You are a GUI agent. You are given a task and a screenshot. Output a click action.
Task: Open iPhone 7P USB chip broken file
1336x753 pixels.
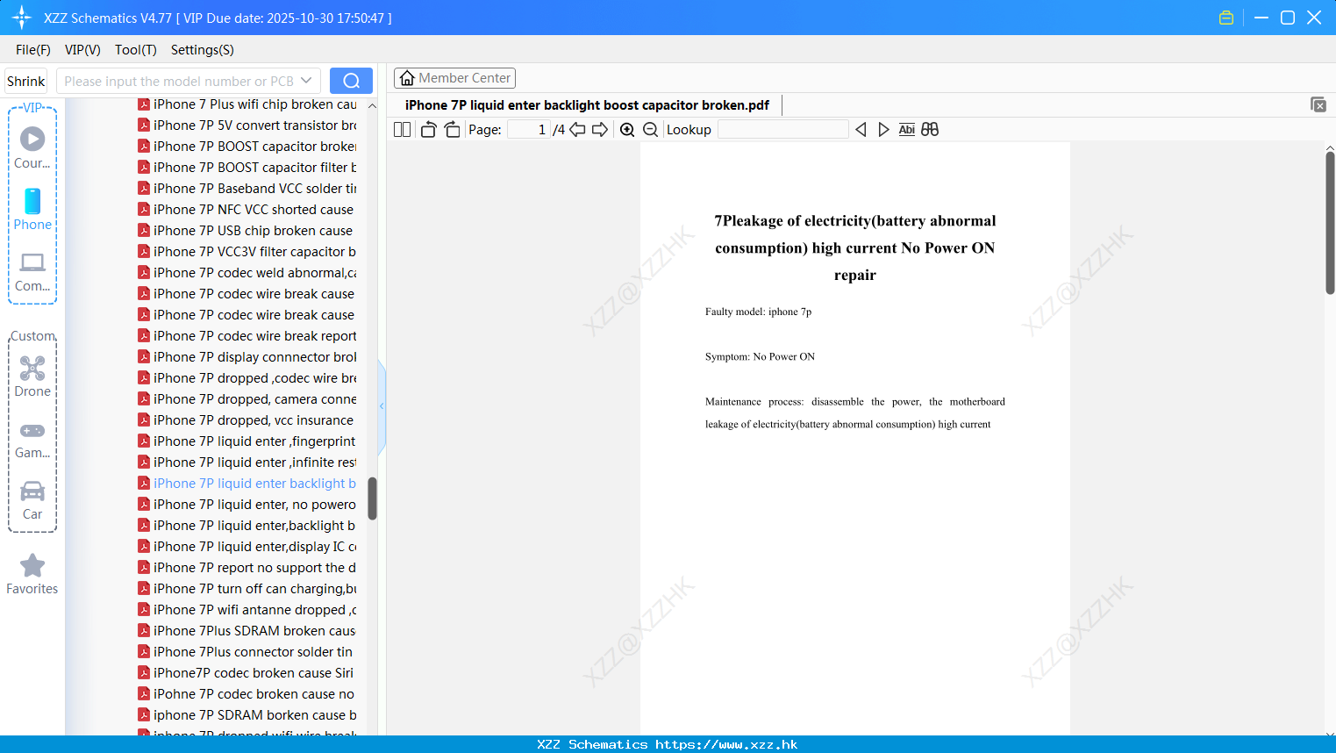coord(247,231)
